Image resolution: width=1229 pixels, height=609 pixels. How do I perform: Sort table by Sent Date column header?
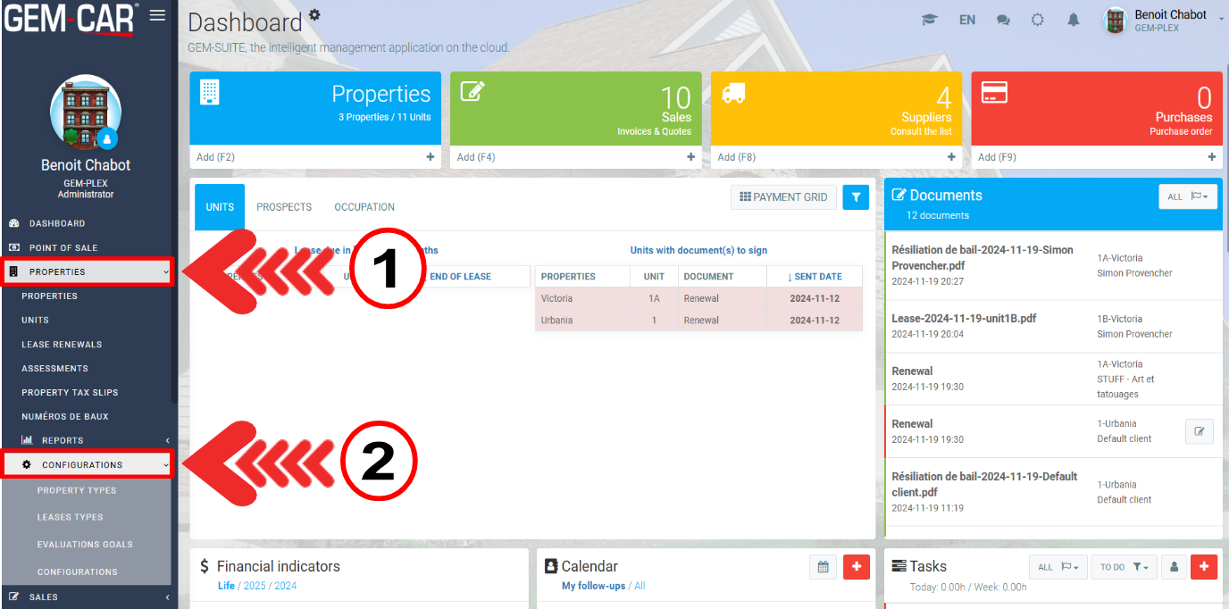815,277
